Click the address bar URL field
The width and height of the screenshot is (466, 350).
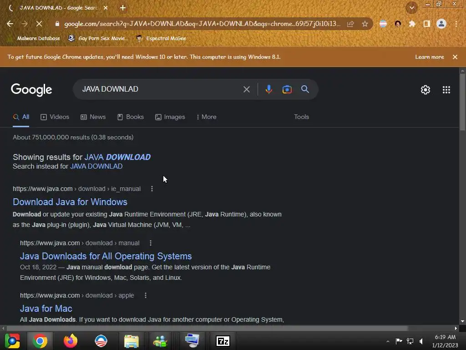203,24
